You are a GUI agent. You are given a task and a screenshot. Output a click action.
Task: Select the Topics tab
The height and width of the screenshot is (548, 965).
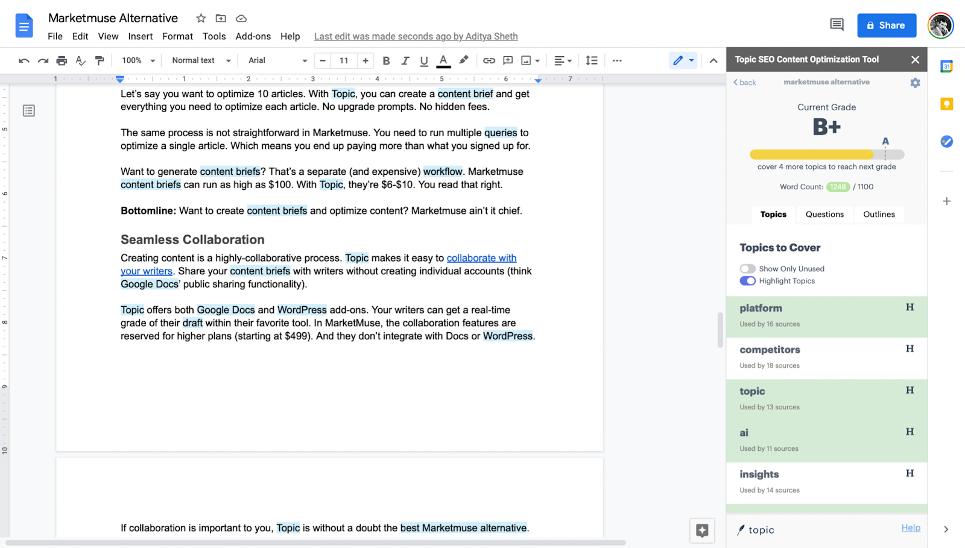click(x=773, y=214)
